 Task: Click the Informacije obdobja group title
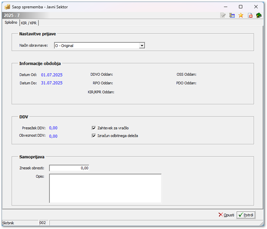[x=40, y=63]
